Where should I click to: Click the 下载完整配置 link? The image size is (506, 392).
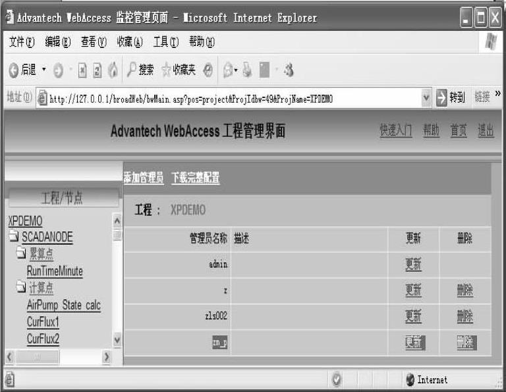pos(196,178)
